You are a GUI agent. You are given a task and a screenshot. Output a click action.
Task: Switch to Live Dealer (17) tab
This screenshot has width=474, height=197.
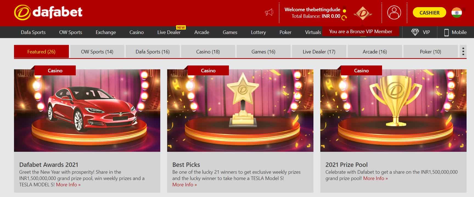click(x=319, y=52)
